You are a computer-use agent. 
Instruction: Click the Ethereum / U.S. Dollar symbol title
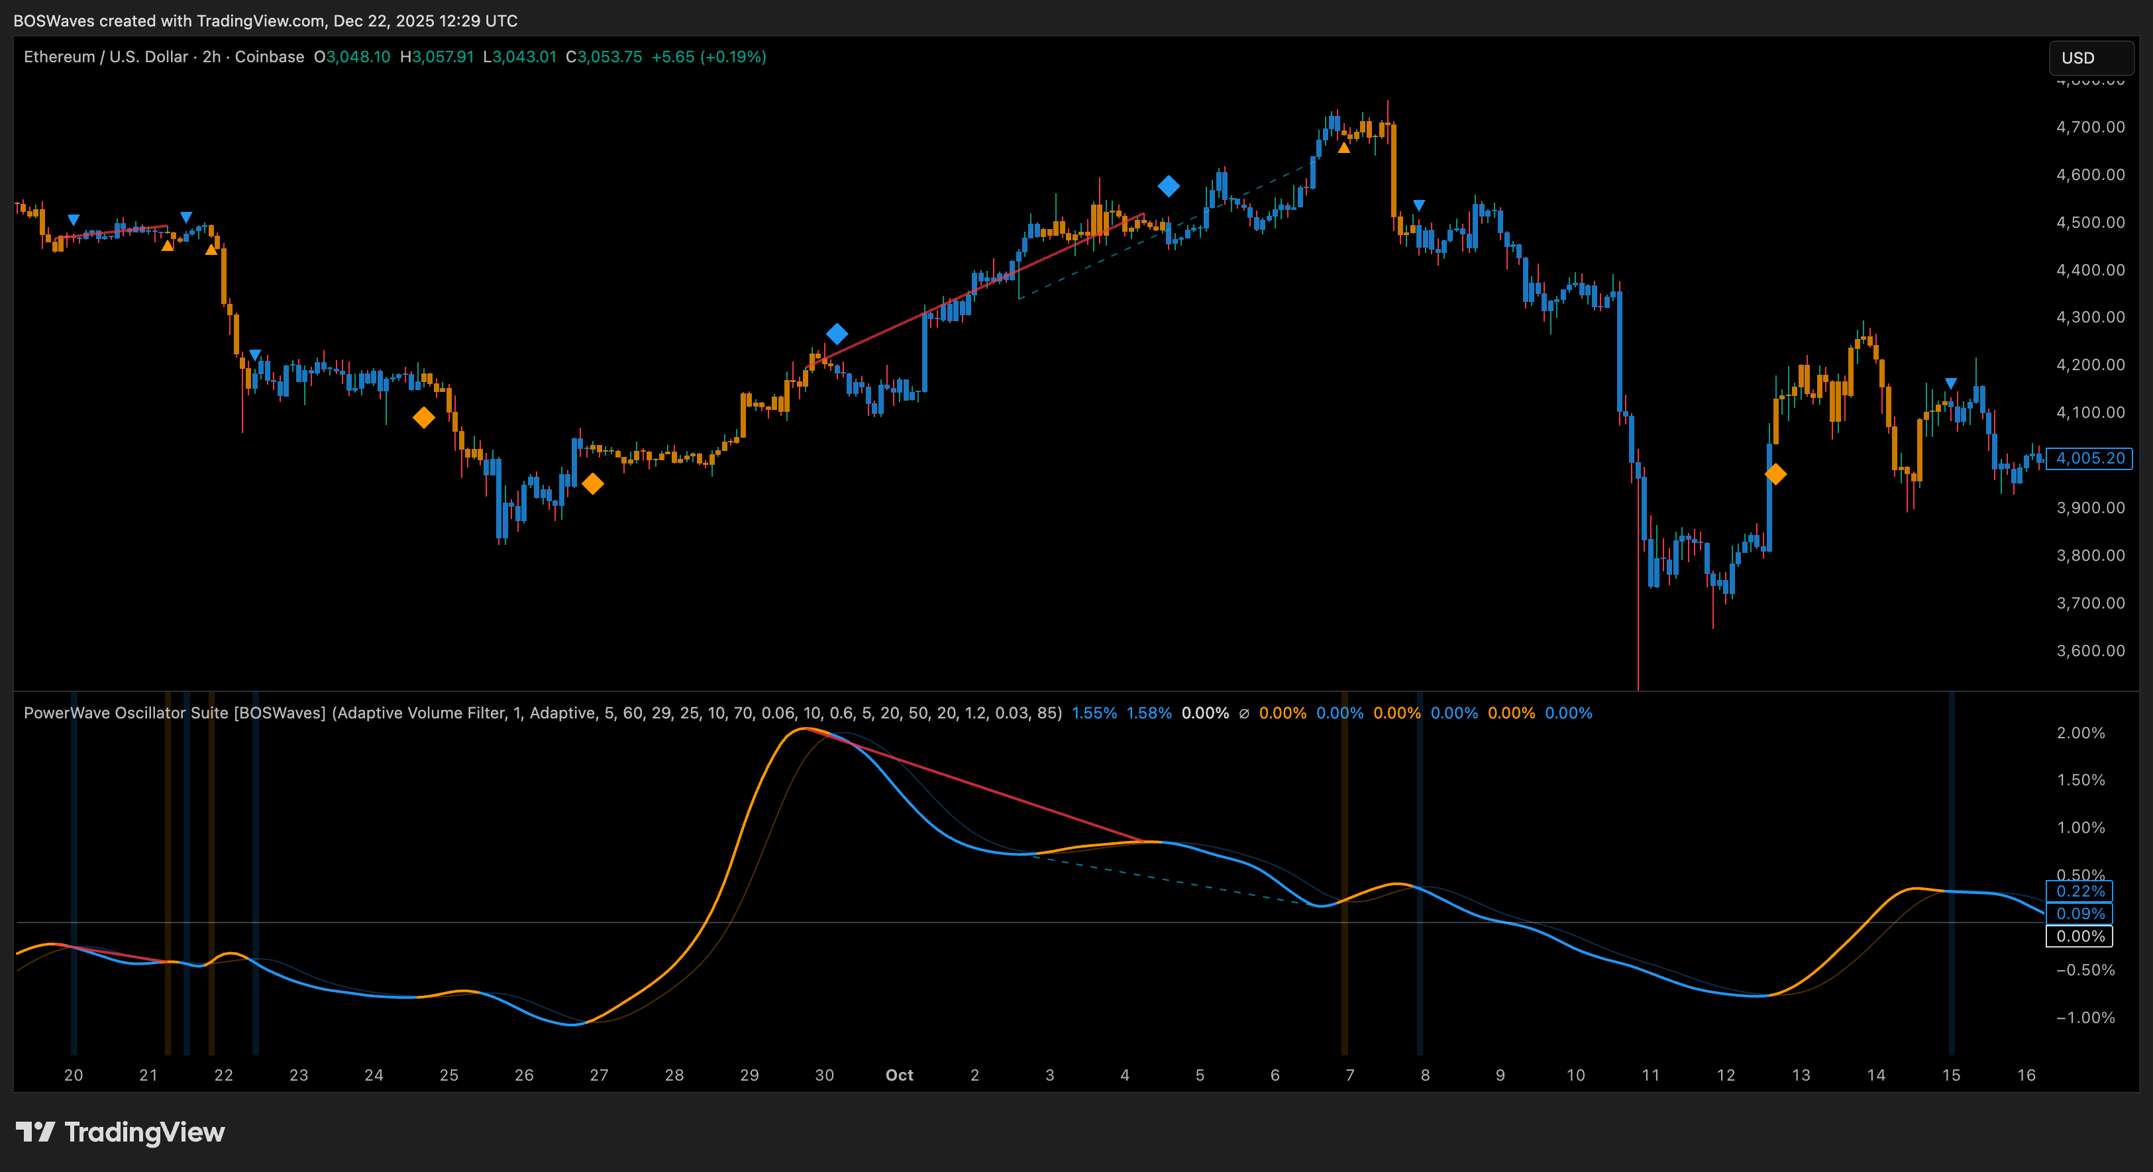point(106,57)
